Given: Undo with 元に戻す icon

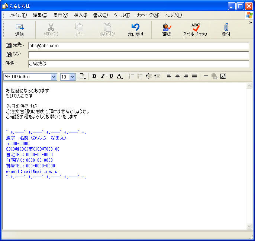Looking at the screenshot, I should click(135, 27).
